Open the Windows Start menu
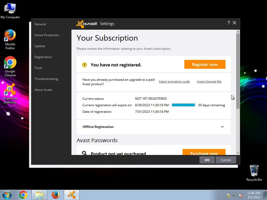 [x=7, y=195]
